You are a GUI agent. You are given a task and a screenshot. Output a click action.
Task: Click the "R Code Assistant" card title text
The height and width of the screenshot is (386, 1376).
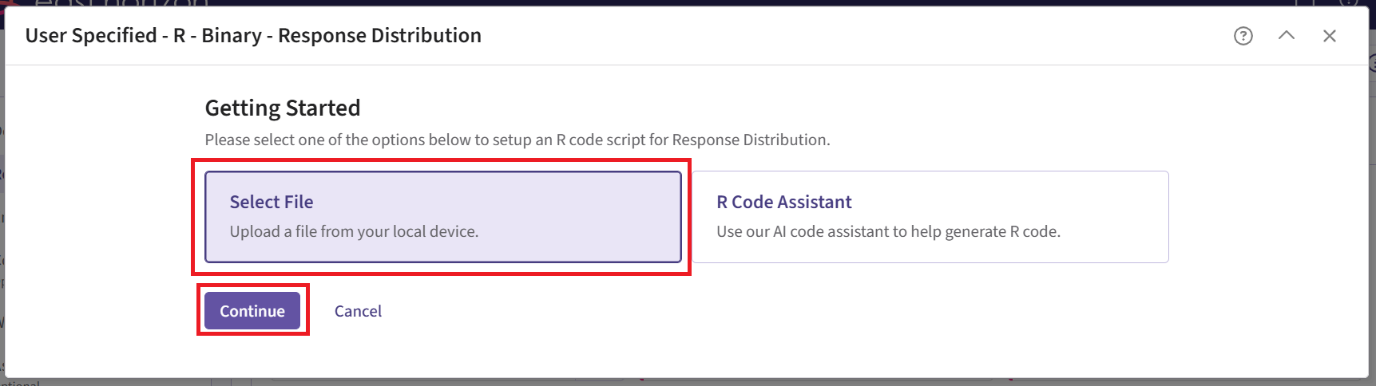pos(783,202)
